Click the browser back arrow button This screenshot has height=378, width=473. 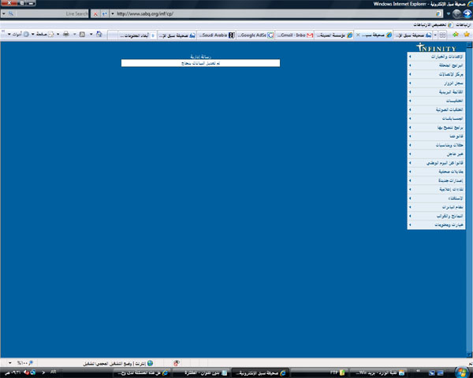tap(464, 14)
